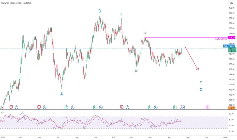Click the 2023 label on the time axis
Viewport: 237px width, 140px height.
coord(114,137)
